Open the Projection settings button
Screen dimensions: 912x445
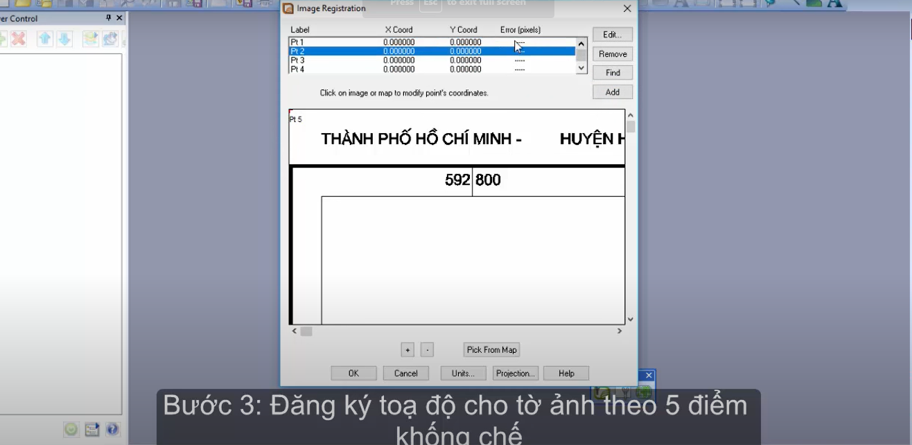515,373
